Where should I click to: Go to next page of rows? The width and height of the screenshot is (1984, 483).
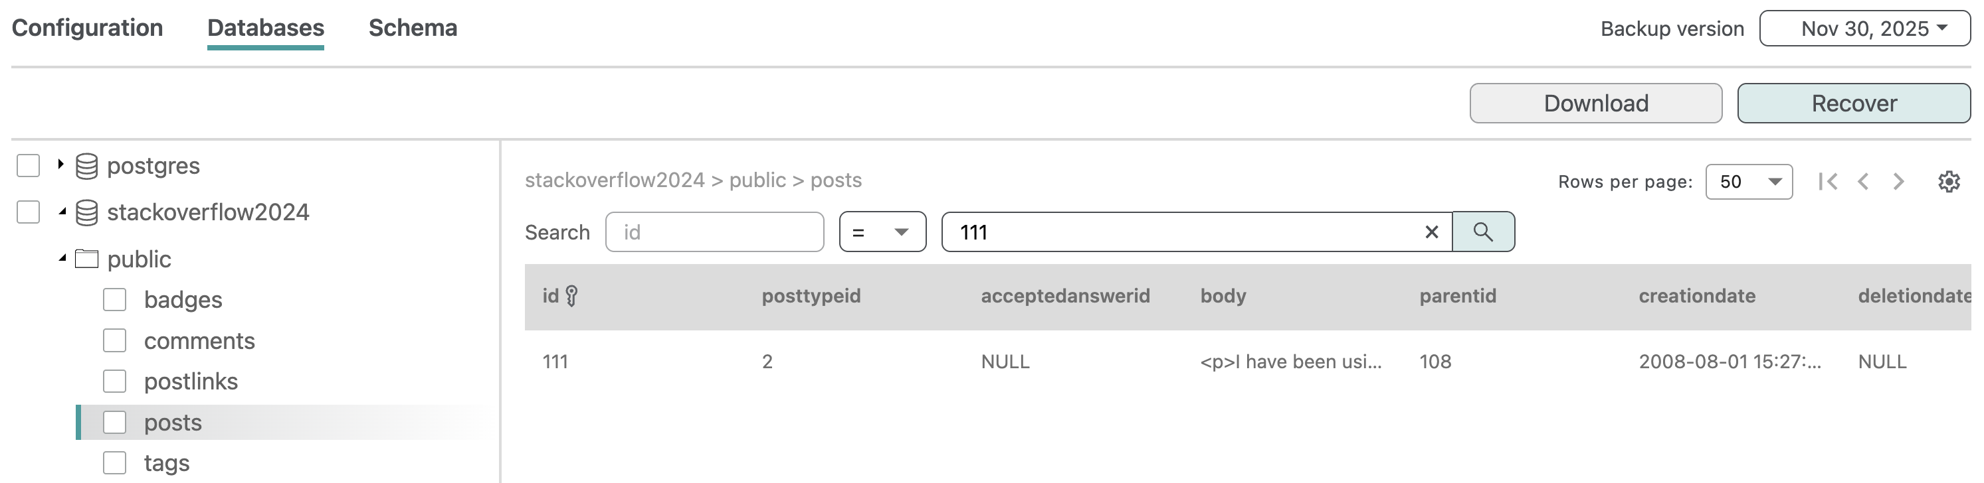(x=1898, y=182)
